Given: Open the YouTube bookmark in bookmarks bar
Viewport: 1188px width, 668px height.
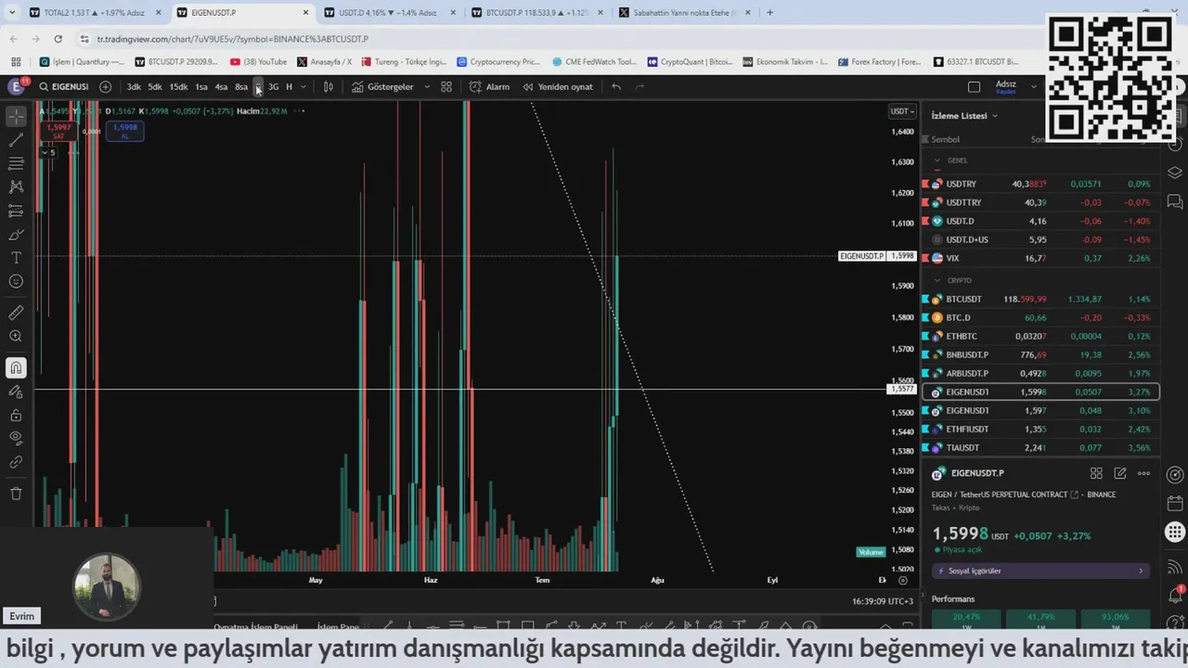Looking at the screenshot, I should [x=259, y=62].
